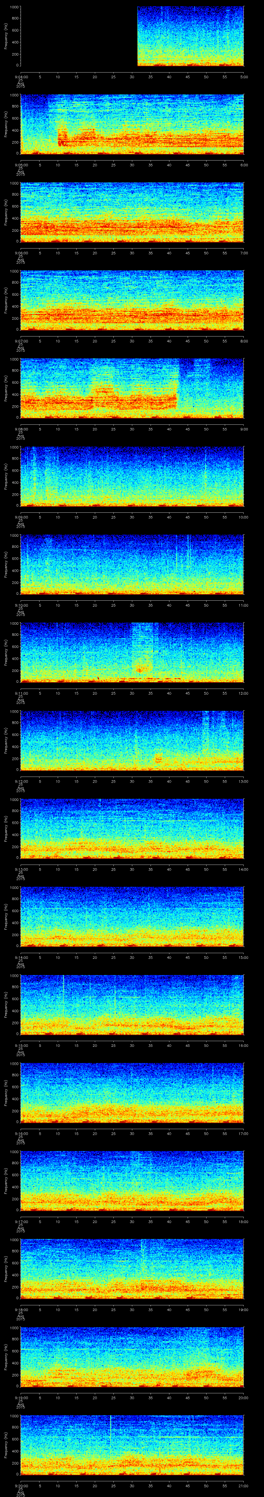Select the 9:13:00 spectrogram panel
This screenshot has height=1497, width=264.
point(132,828)
